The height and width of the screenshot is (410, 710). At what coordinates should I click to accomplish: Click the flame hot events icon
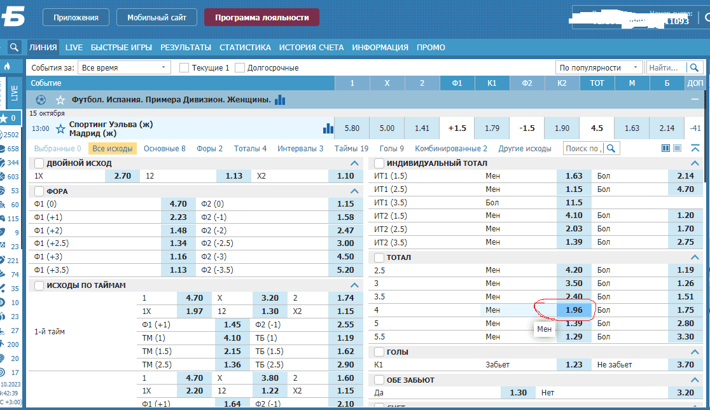pyautogui.click(x=8, y=66)
